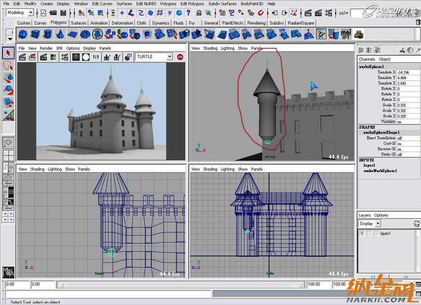Switch to the Rendering shelf tab
421x305 pixels.
256,23
